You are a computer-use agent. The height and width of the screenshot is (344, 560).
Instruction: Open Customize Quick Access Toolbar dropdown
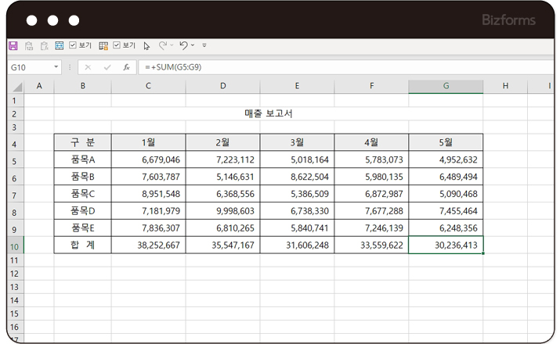204,46
